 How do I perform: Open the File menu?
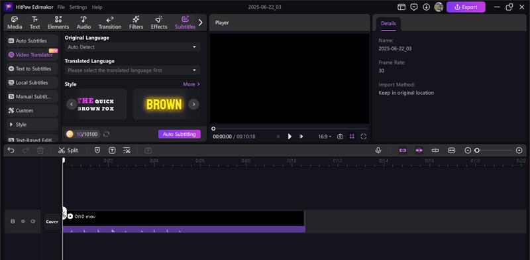(x=61, y=7)
